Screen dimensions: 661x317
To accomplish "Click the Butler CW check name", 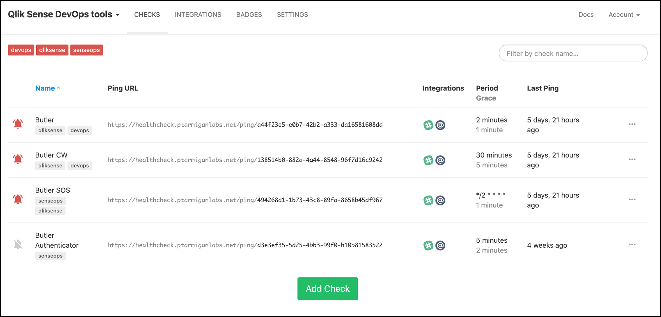I will click(x=51, y=155).
